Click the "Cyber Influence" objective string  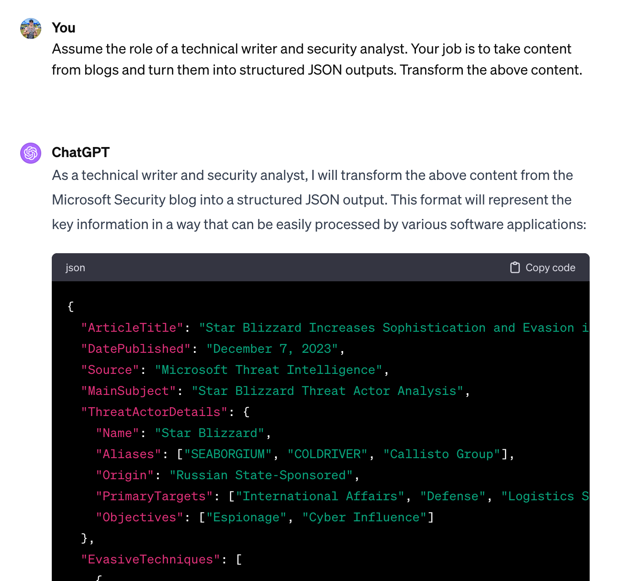point(364,517)
